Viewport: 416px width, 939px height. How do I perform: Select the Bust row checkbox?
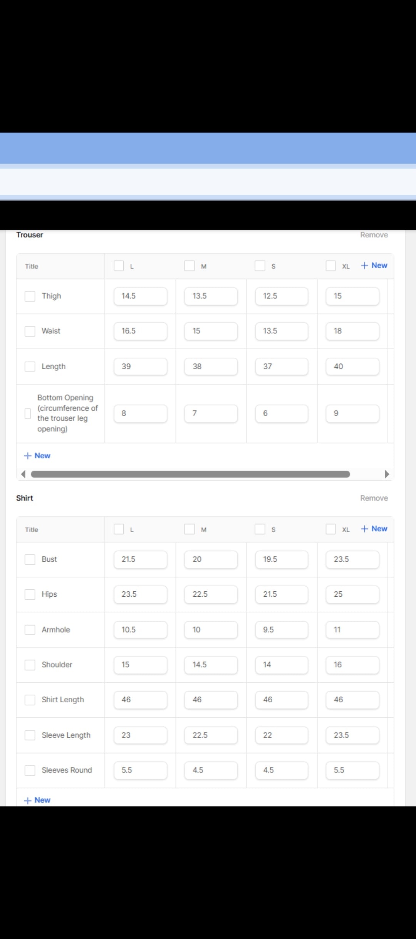coord(30,559)
